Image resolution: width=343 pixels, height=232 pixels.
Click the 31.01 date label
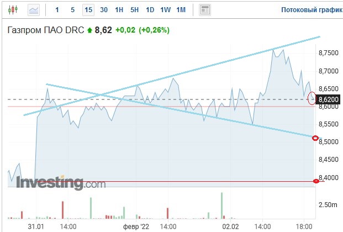click(36, 226)
